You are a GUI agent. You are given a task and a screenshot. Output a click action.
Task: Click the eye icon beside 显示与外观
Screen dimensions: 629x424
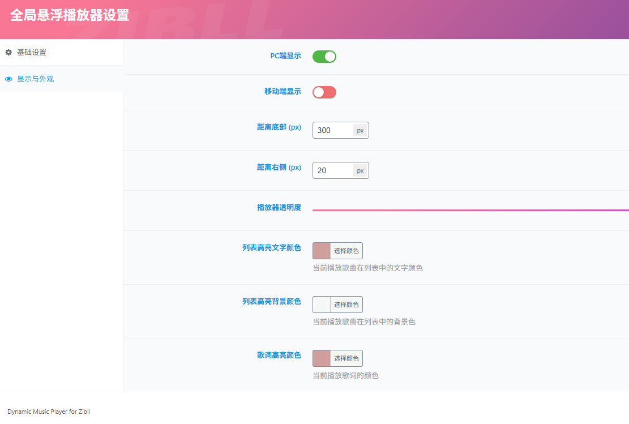(8, 79)
